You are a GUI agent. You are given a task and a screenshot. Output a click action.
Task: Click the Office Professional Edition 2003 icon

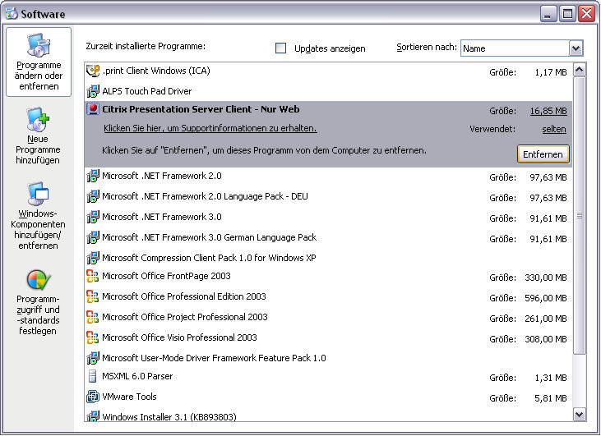point(93,296)
